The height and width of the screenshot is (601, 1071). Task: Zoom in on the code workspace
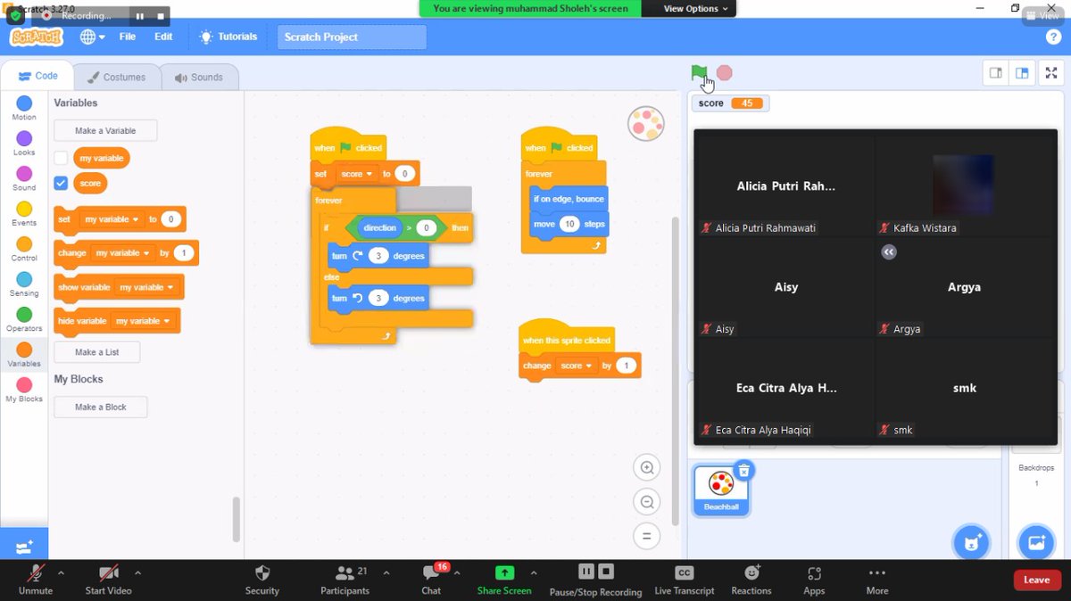(647, 467)
